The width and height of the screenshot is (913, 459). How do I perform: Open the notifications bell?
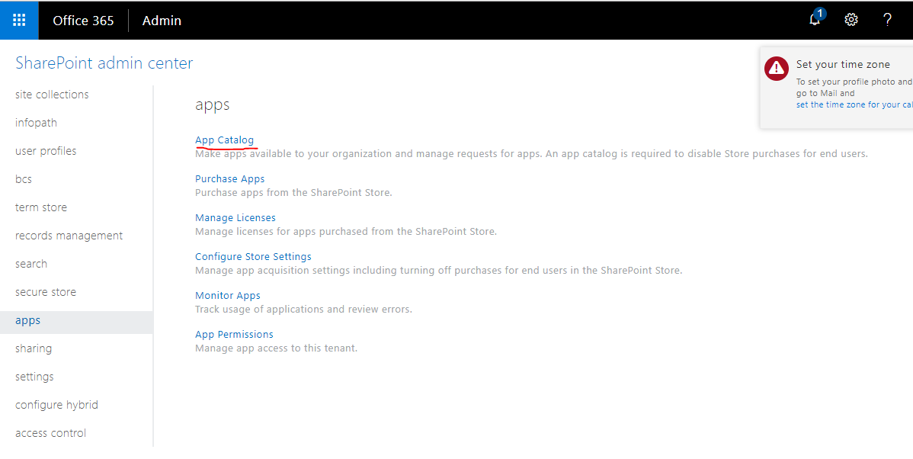[x=814, y=20]
